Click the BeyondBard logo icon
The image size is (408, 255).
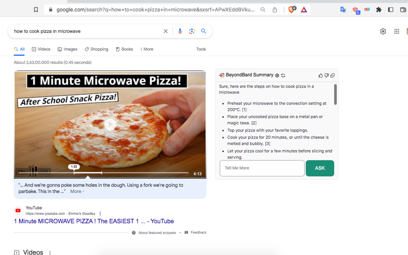tap(222, 75)
